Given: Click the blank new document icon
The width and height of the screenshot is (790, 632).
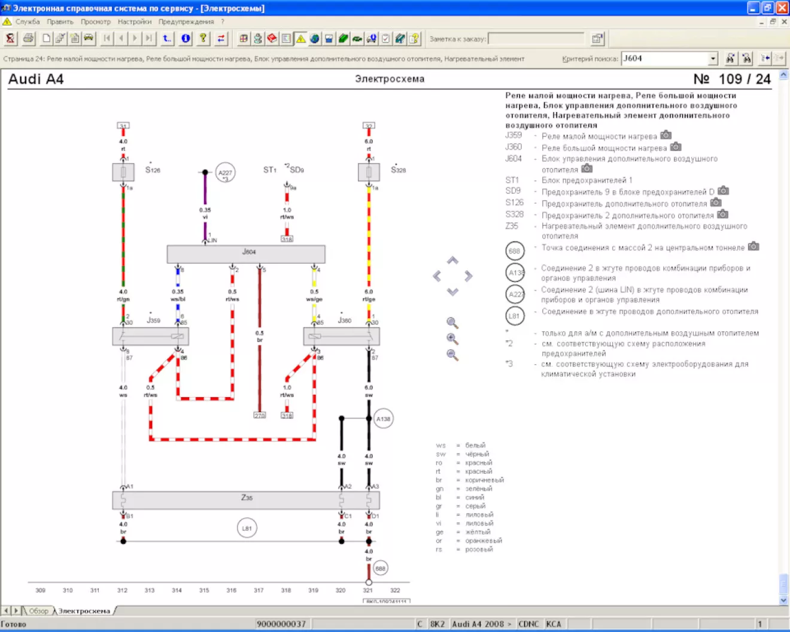Looking at the screenshot, I should (46, 39).
